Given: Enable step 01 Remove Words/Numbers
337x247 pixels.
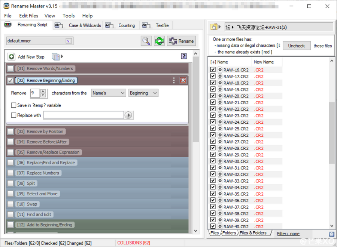Looking at the screenshot, I should click(10, 68).
